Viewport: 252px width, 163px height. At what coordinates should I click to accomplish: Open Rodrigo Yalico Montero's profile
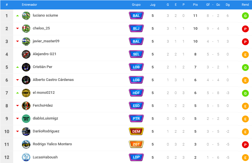pos(52,144)
